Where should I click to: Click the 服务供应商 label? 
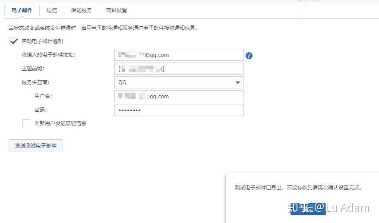35,82
